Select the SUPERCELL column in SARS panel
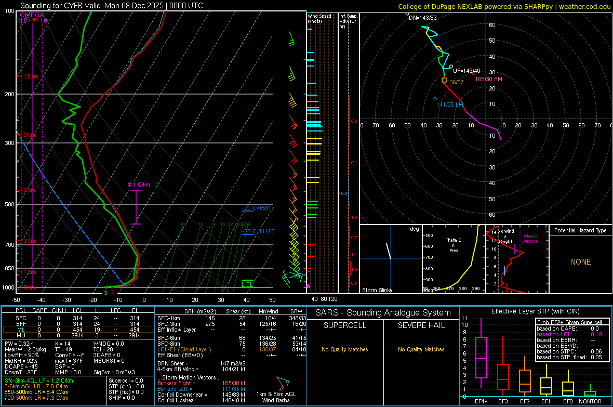This screenshot has width=613, height=407. (345, 325)
